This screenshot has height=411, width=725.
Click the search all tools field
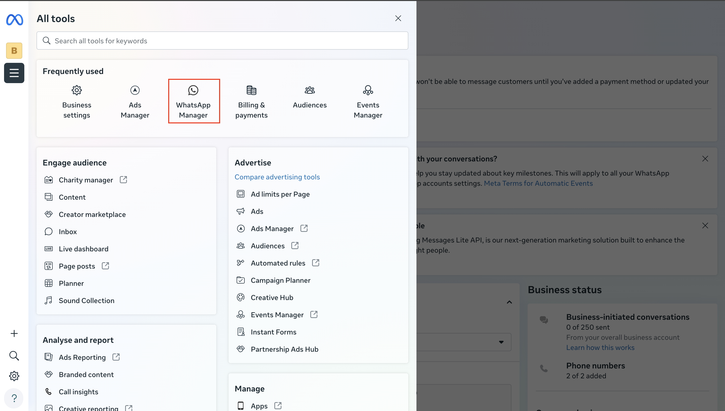pos(222,41)
